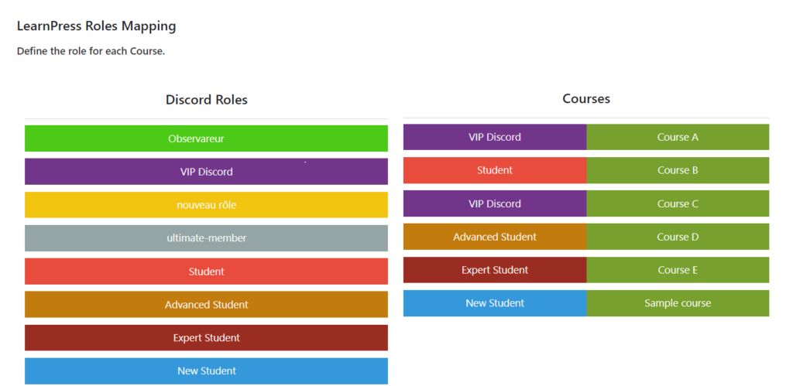Click the Sample course block

[678, 303]
